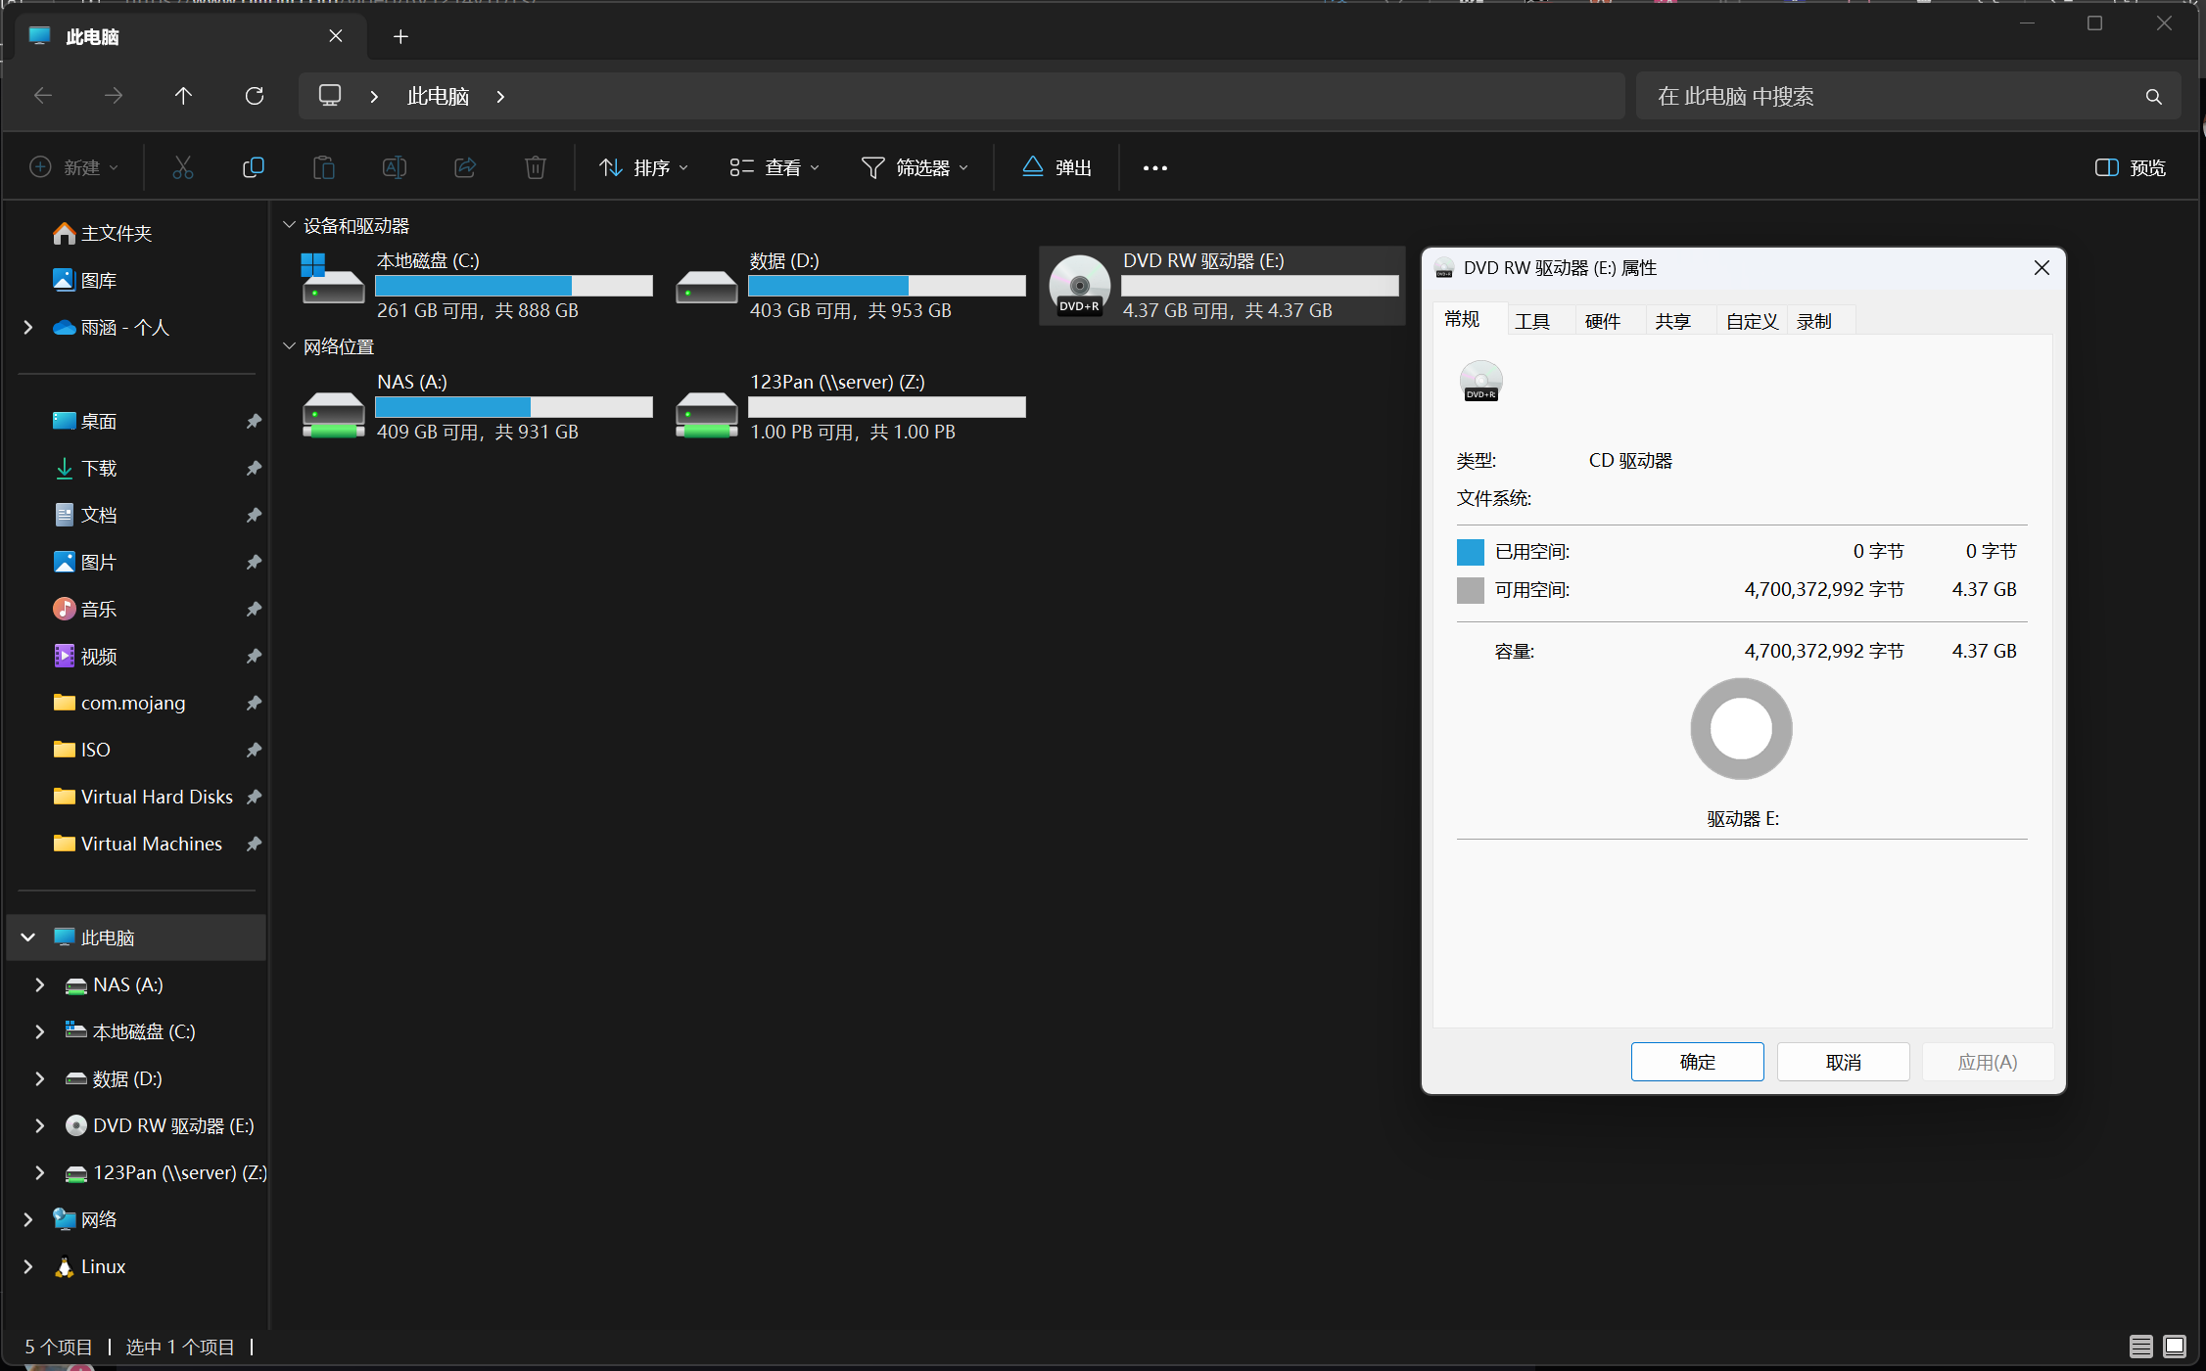Expand the NAS (A:) tree node
2206x1371 pixels.
tap(40, 984)
